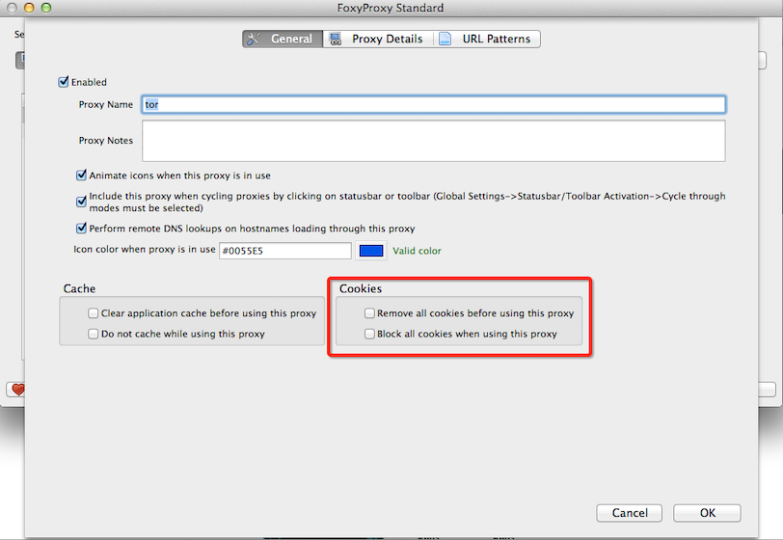Check Block all cookies when using this proxy
Image resolution: width=783 pixels, height=540 pixels.
coord(370,335)
